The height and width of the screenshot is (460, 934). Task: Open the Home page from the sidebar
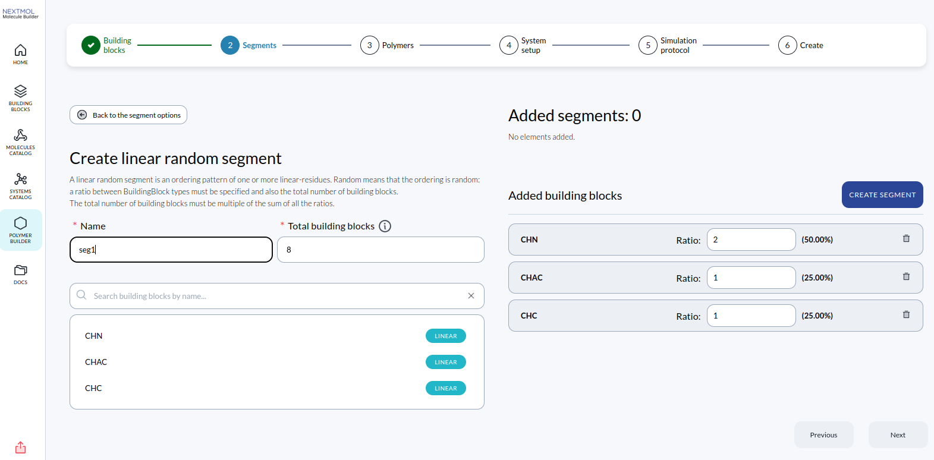coord(20,54)
